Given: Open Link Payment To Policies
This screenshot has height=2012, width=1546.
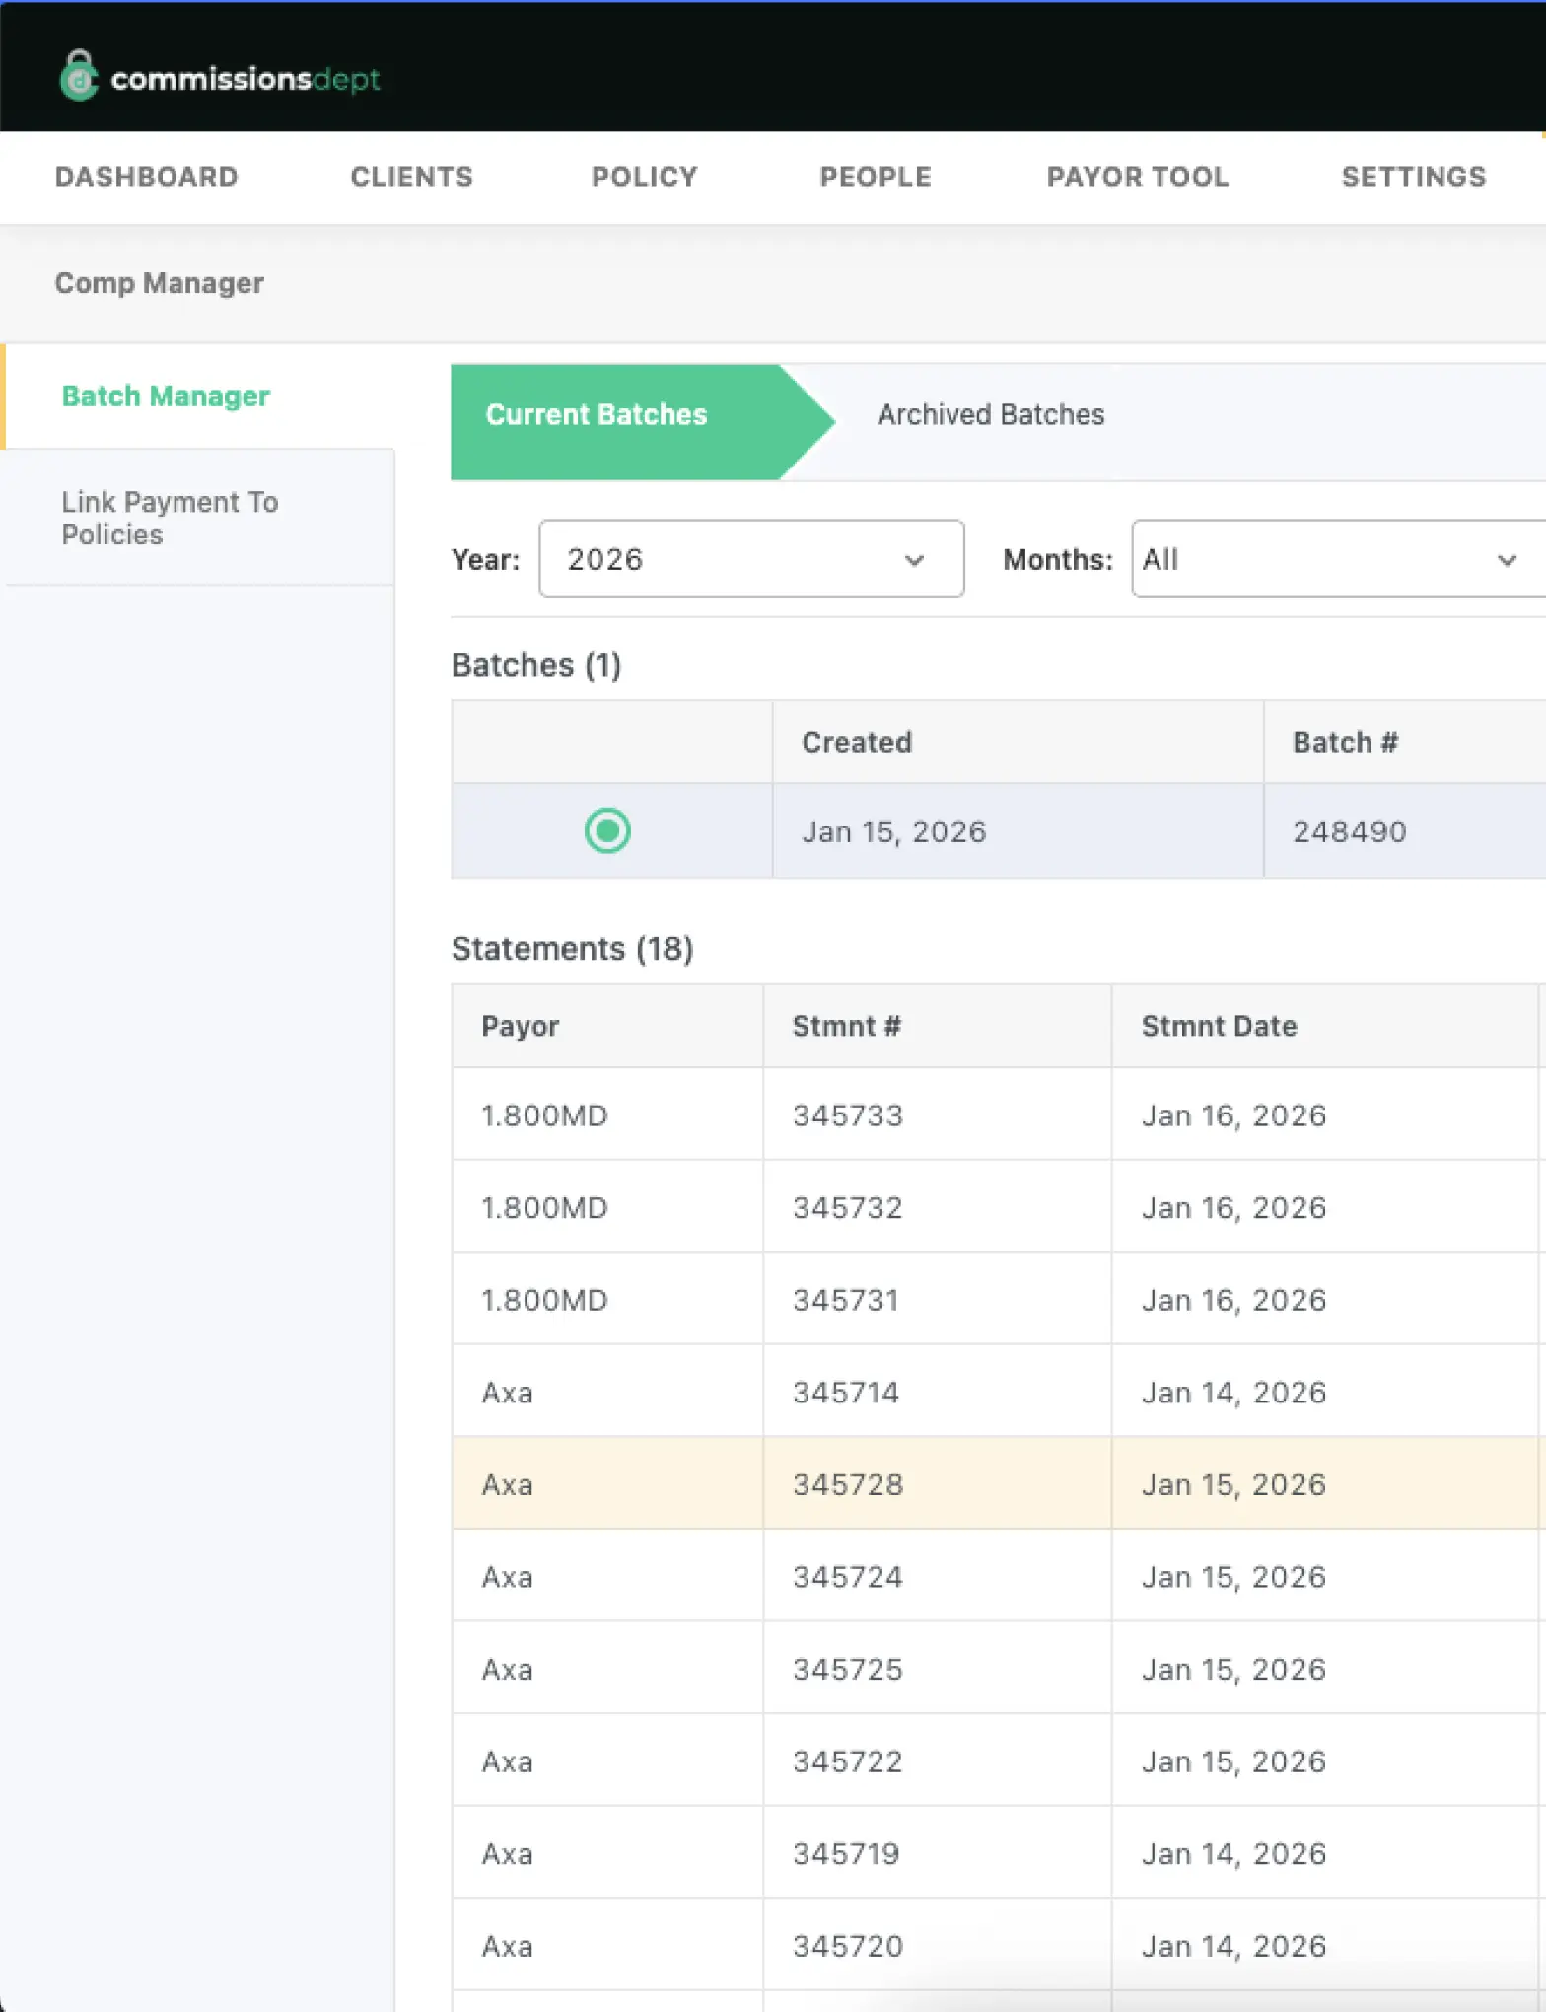Looking at the screenshot, I should 170,518.
